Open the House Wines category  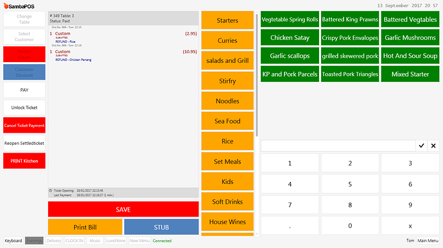point(227,222)
